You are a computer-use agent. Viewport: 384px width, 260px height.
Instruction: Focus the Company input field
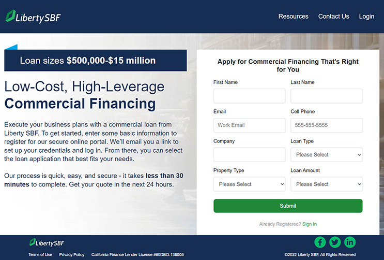[x=249, y=155]
